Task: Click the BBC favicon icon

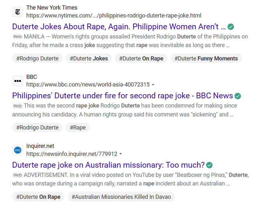Action: pos(18,81)
